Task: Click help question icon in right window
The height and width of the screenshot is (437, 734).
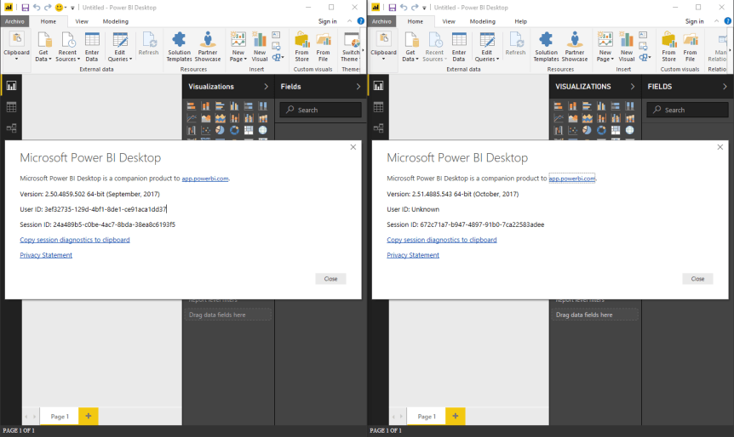Action: point(727,21)
